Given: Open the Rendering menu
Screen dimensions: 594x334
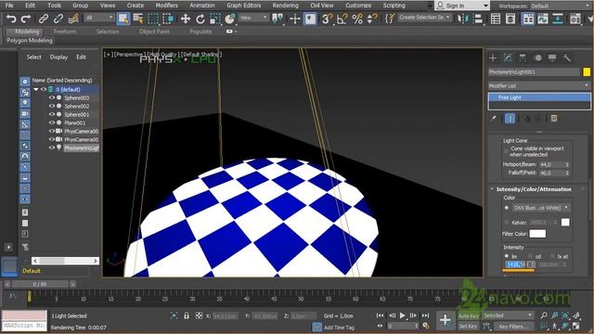Looking at the screenshot, I should pyautogui.click(x=285, y=6).
